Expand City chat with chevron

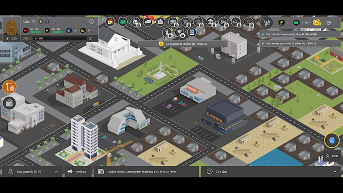pyautogui.click(x=335, y=172)
